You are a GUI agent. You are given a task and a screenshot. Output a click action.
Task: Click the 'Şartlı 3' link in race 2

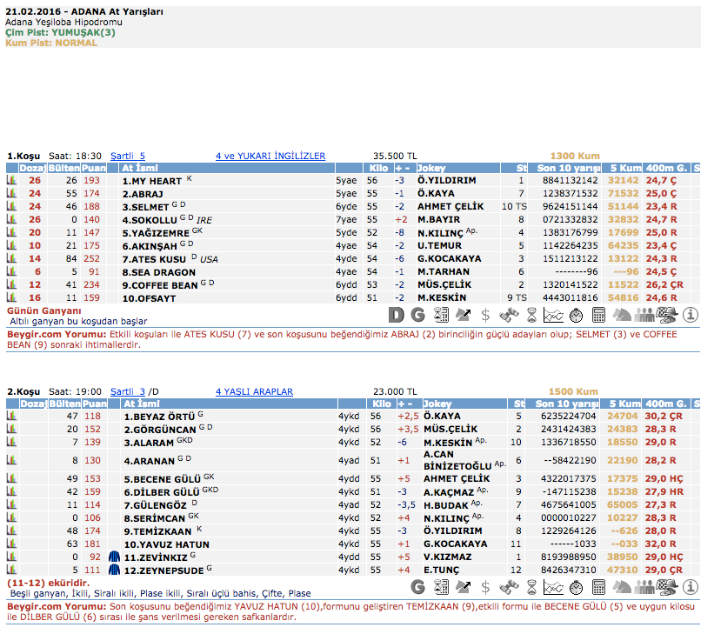[x=128, y=392]
